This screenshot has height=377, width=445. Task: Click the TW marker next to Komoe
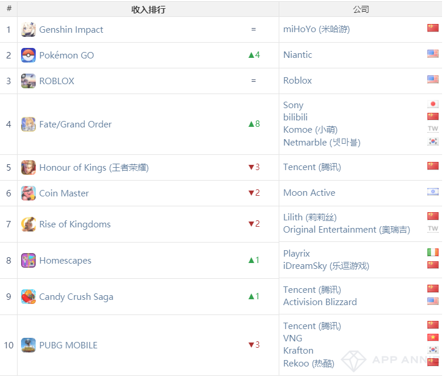[x=433, y=129]
